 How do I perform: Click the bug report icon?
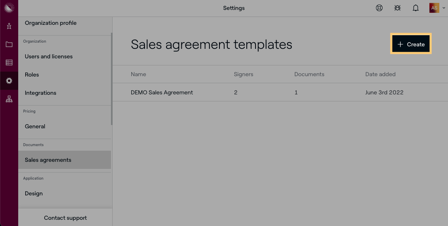point(397,8)
